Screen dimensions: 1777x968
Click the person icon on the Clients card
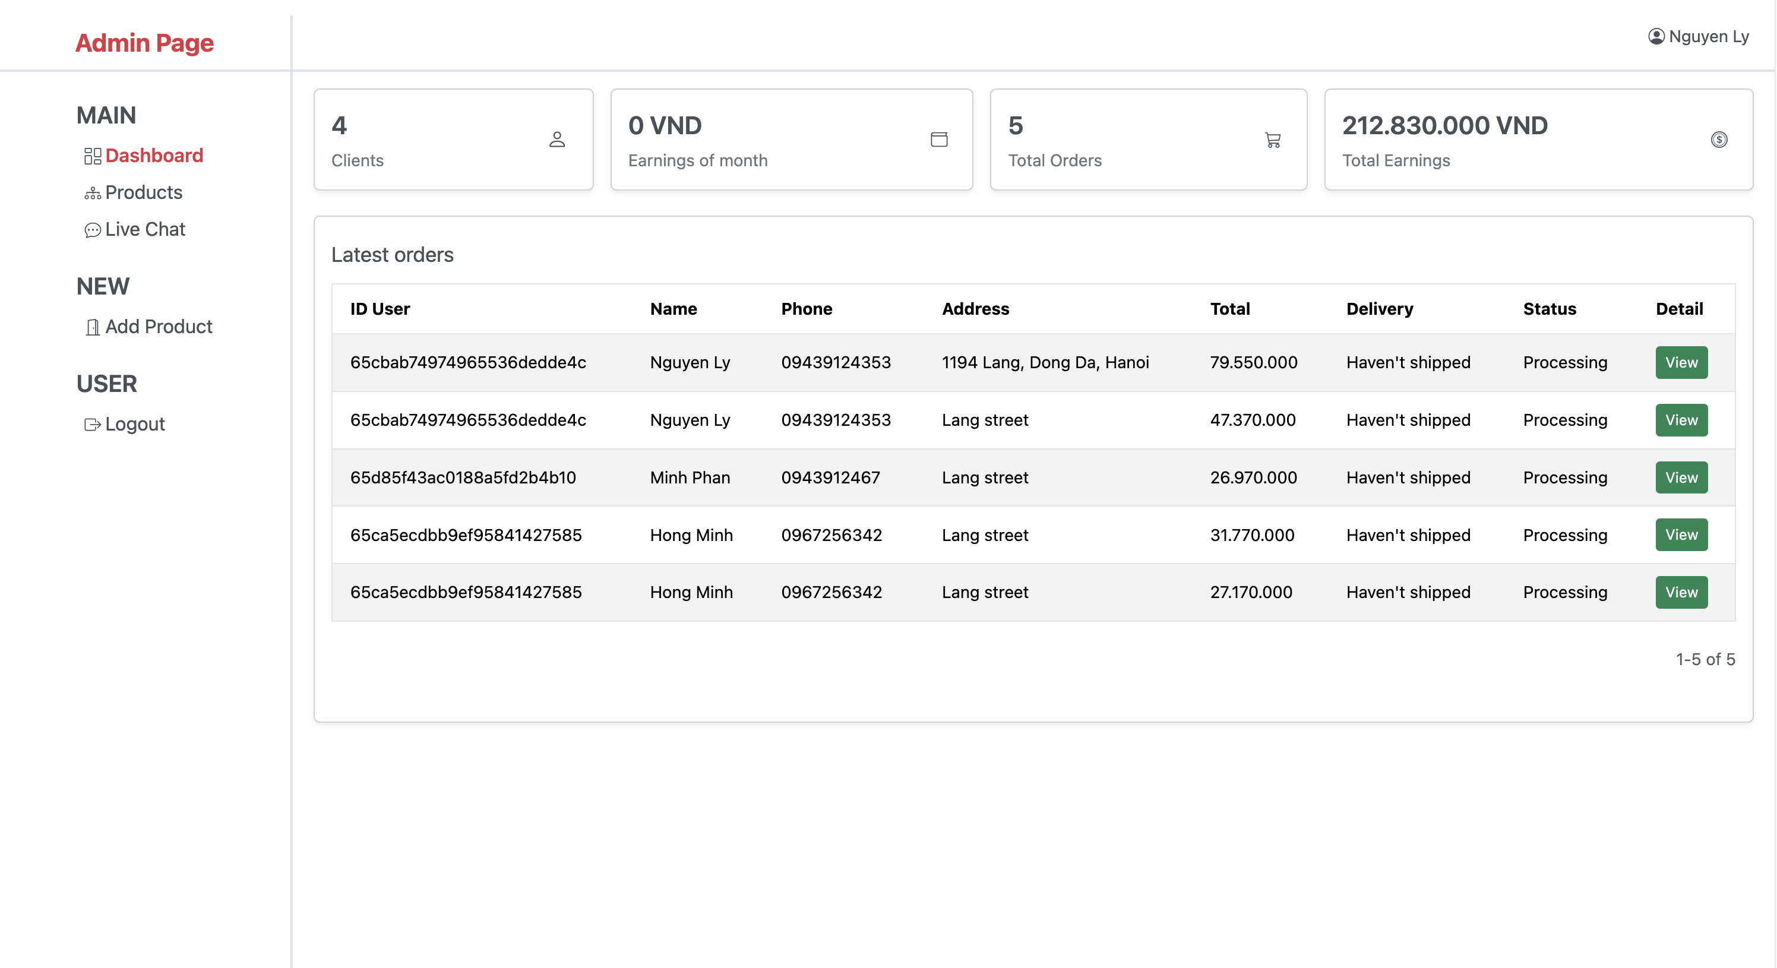tap(557, 140)
